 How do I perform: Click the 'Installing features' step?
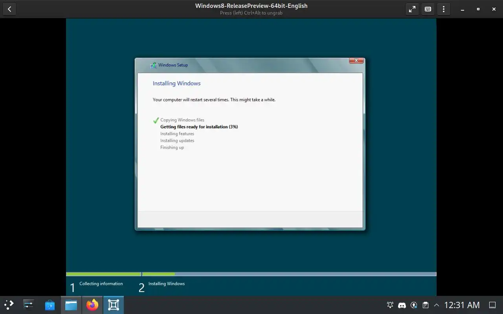point(177,134)
